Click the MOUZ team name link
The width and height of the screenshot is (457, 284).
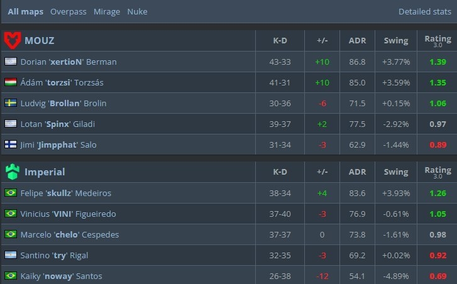tap(39, 41)
